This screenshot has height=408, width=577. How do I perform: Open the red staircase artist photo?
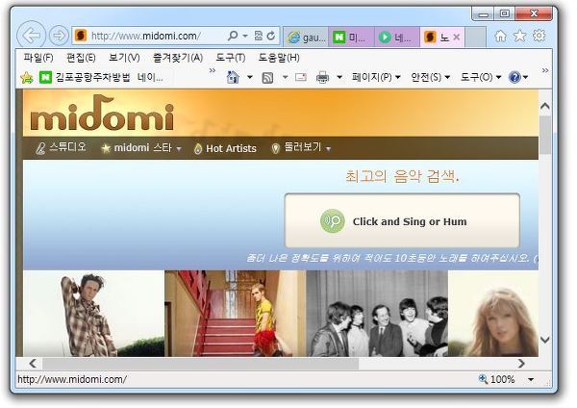point(236,314)
